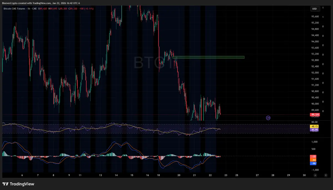Click the 90,800 price axis label

click(x=315, y=91)
